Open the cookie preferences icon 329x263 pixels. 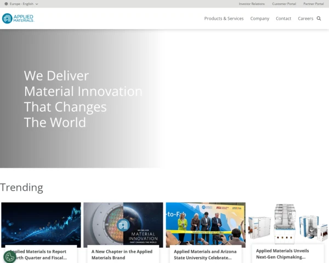pos(9,257)
